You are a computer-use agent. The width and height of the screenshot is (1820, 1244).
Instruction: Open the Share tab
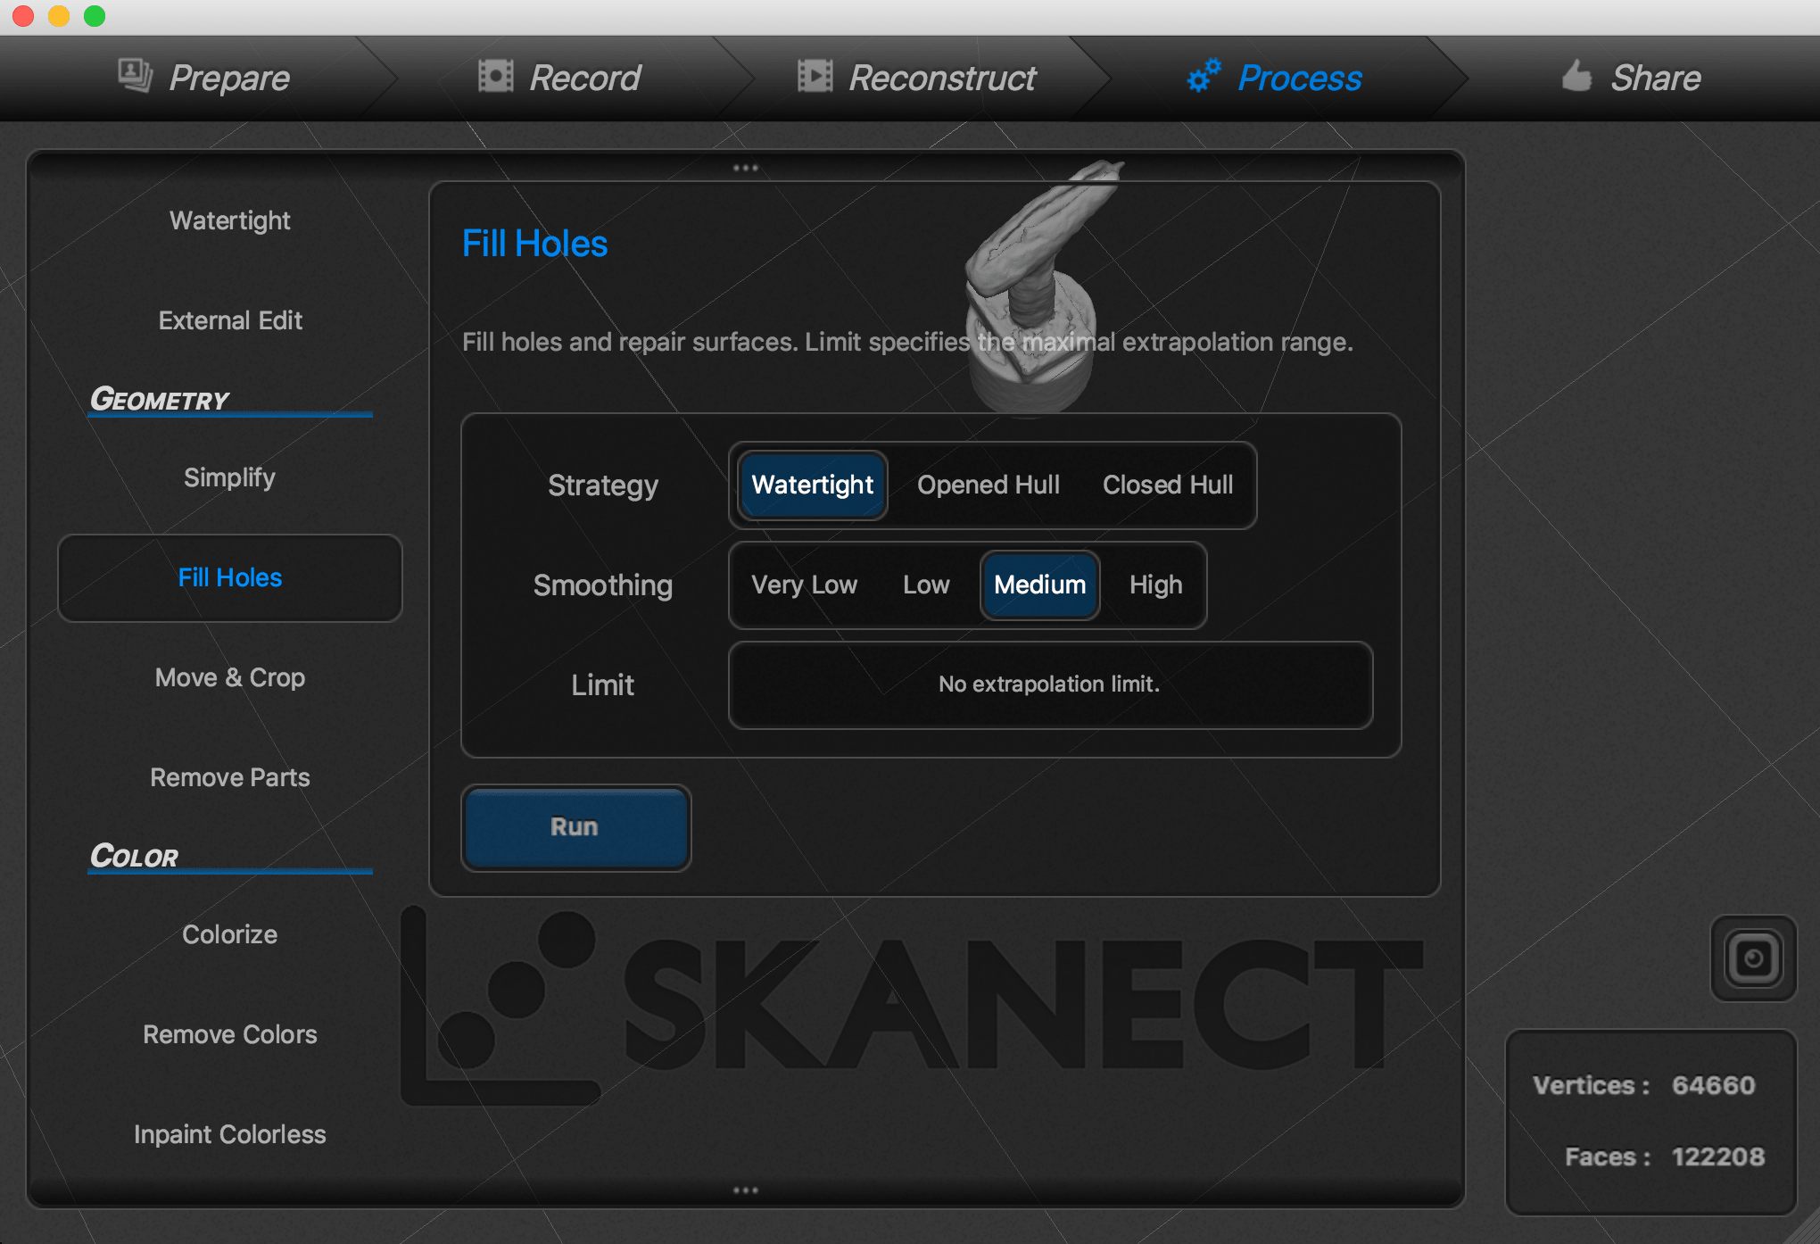tap(1631, 78)
